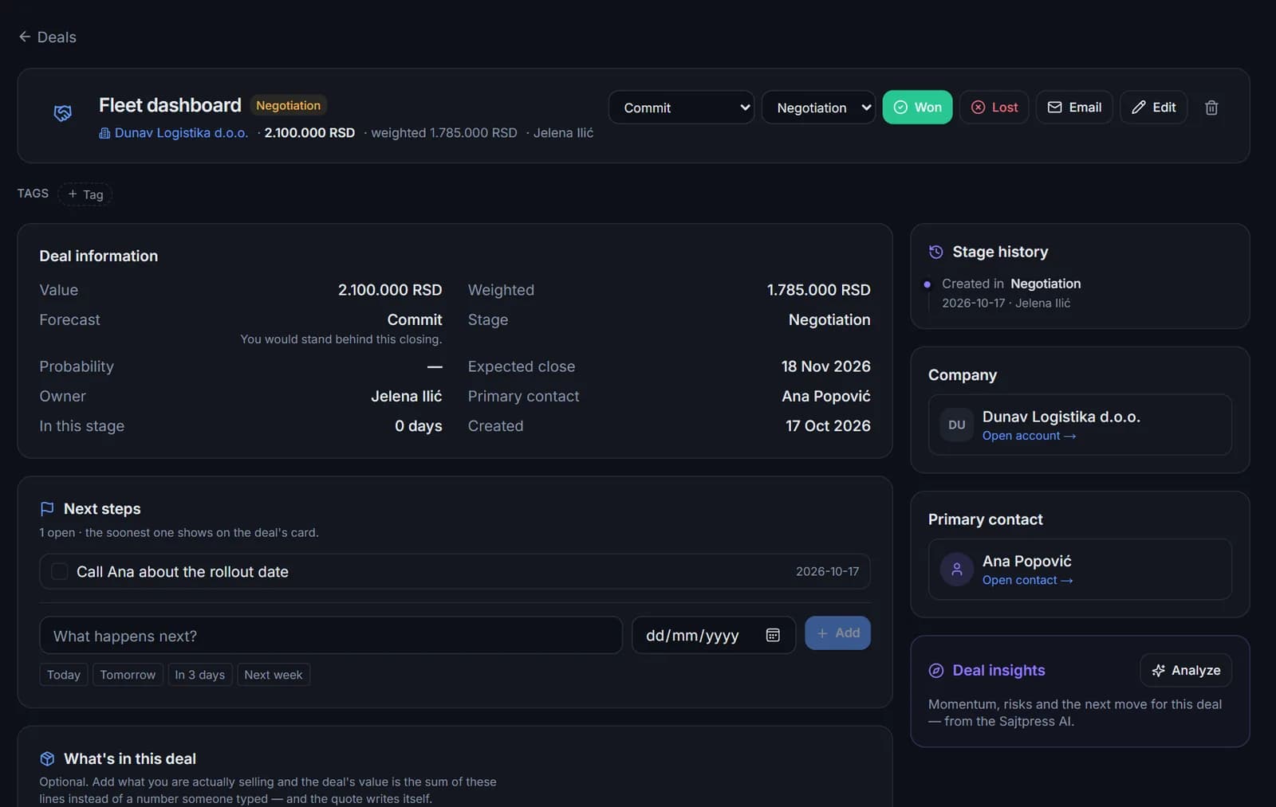This screenshot has width=1276, height=807.
Task: Click Open account link
Action: tap(1030, 436)
